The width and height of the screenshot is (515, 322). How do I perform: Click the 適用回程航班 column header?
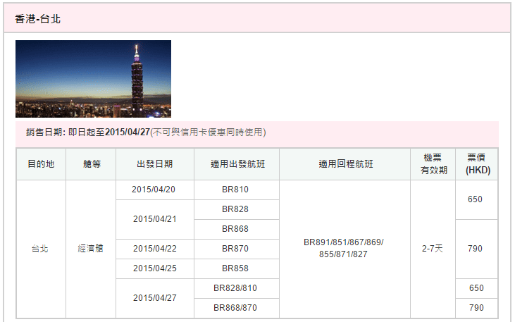tap(345, 164)
